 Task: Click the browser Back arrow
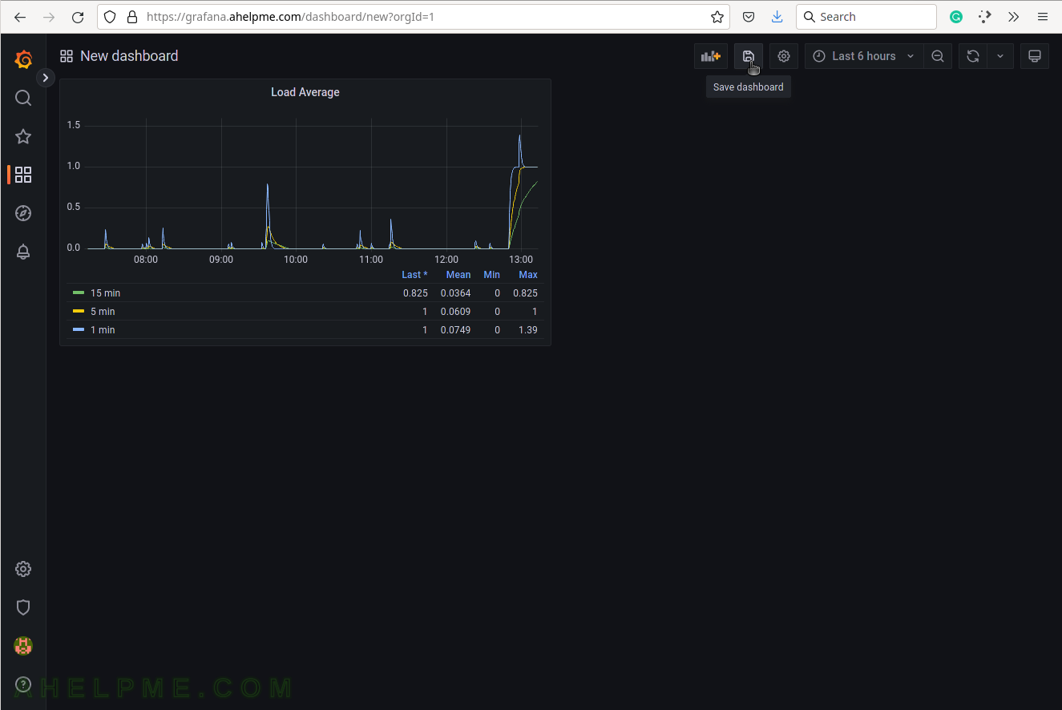(20, 17)
